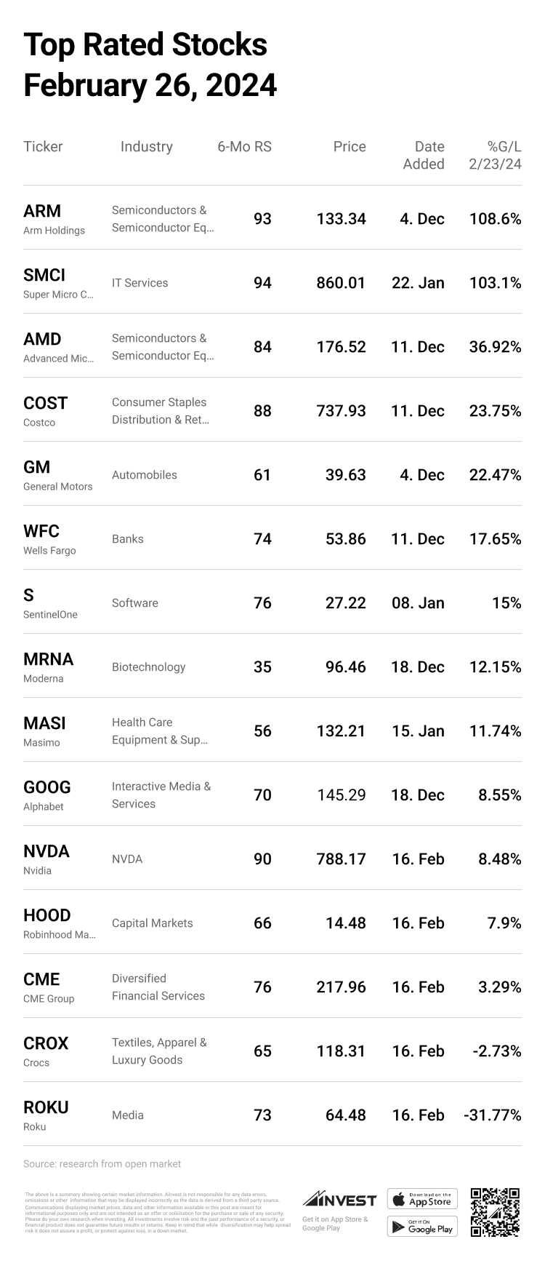The height and width of the screenshot is (1263, 545).
Task: Click the COST Costco ticker
Action: pyautogui.click(x=45, y=404)
